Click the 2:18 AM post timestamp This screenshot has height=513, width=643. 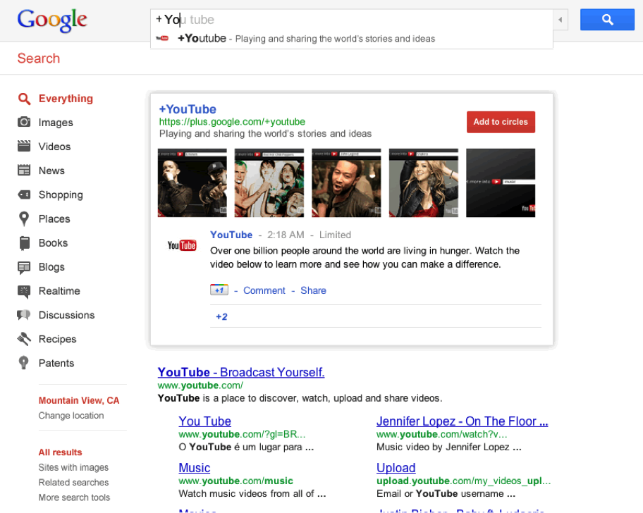tap(286, 235)
